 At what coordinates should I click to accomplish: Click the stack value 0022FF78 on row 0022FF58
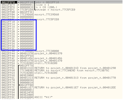point(26,65)
